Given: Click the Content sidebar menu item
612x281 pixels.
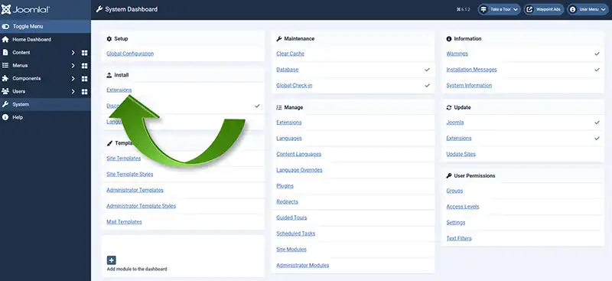Looking at the screenshot, I should 21,52.
